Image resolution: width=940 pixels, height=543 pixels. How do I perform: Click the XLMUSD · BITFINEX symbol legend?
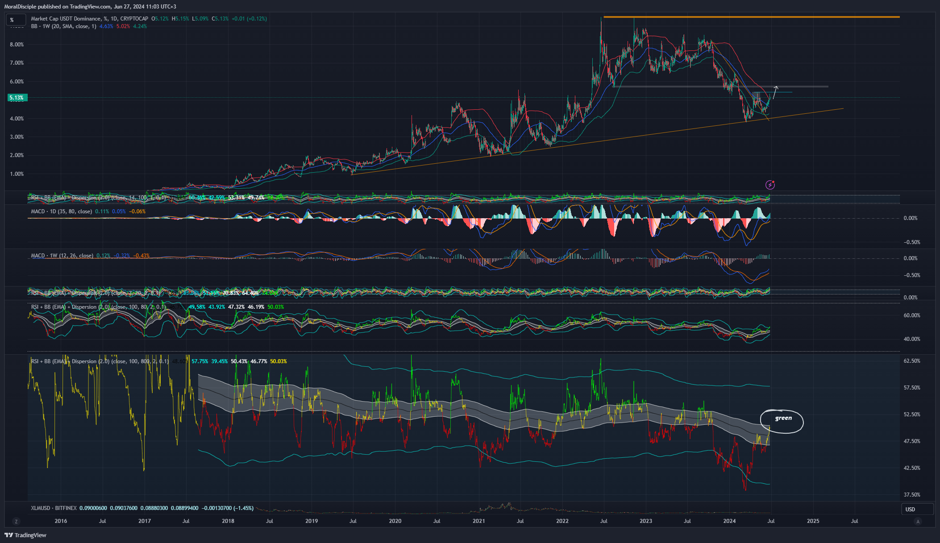point(54,508)
